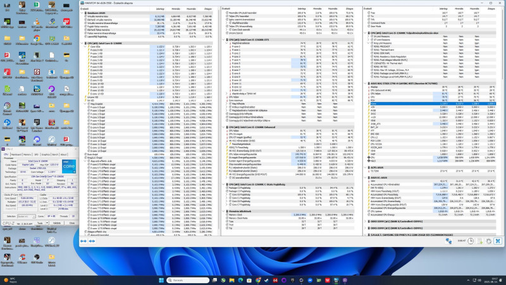Image resolution: width=506 pixels, height=285 pixels.
Task: Reset the elapsed-time clock icon in HWiNFO
Action: (x=471, y=241)
